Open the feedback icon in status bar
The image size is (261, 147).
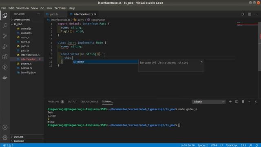pos(251,145)
